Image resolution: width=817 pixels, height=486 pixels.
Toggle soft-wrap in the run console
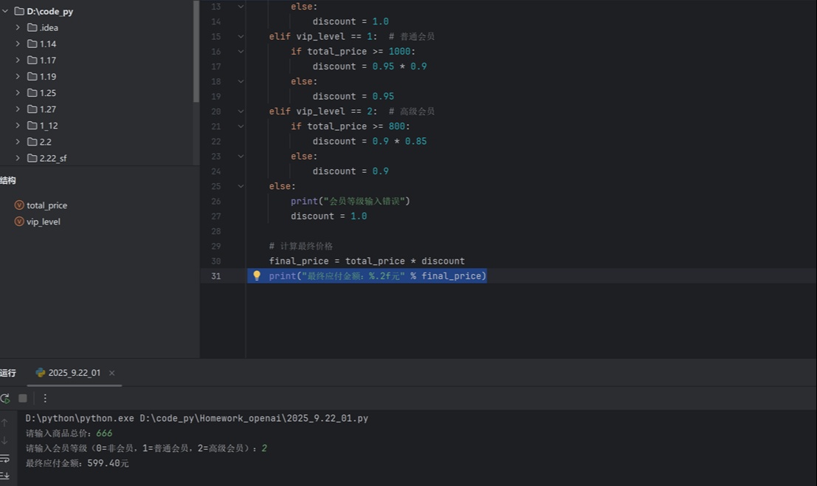(x=4, y=459)
